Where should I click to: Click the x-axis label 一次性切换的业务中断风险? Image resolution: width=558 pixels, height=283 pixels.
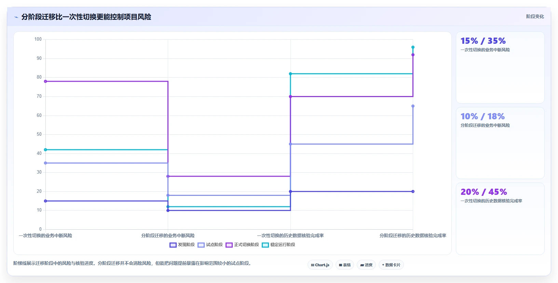tap(45, 235)
